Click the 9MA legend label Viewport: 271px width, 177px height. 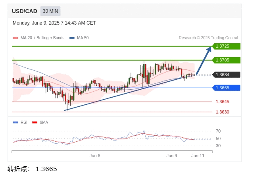44,122
